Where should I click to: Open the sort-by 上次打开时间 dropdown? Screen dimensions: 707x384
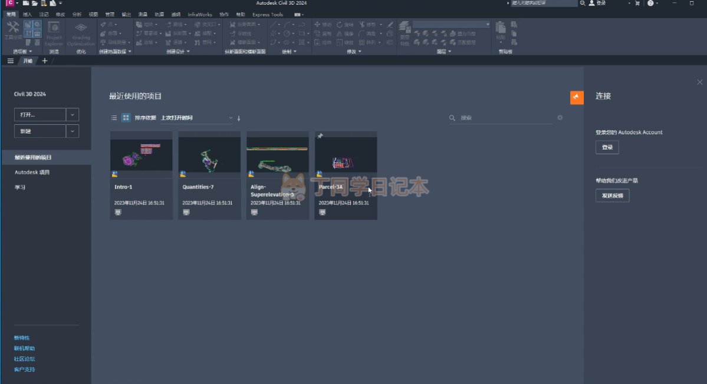pos(197,118)
